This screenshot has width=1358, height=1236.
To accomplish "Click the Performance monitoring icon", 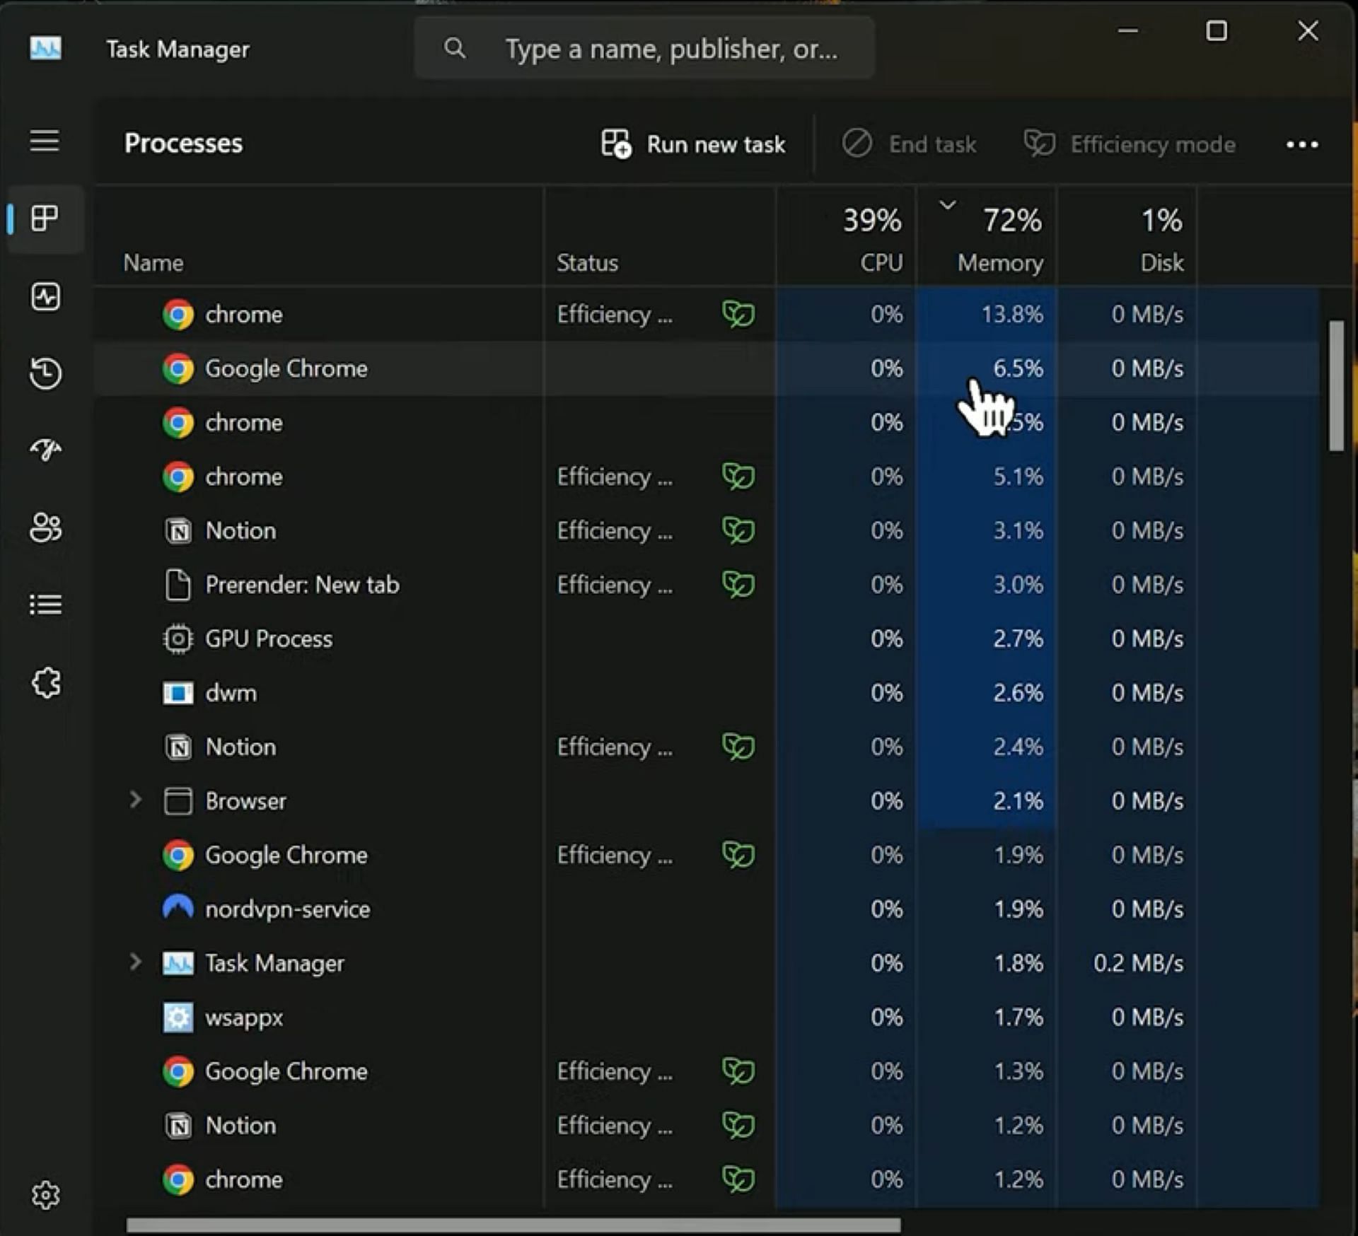I will tap(45, 296).
